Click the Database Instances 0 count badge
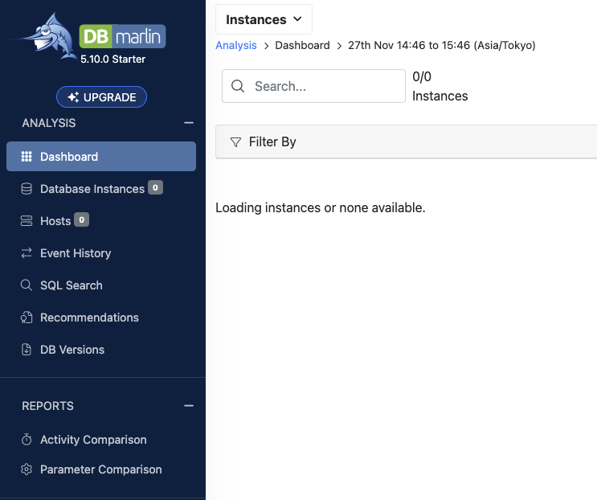Screen dimensions: 597x500 click(155, 188)
